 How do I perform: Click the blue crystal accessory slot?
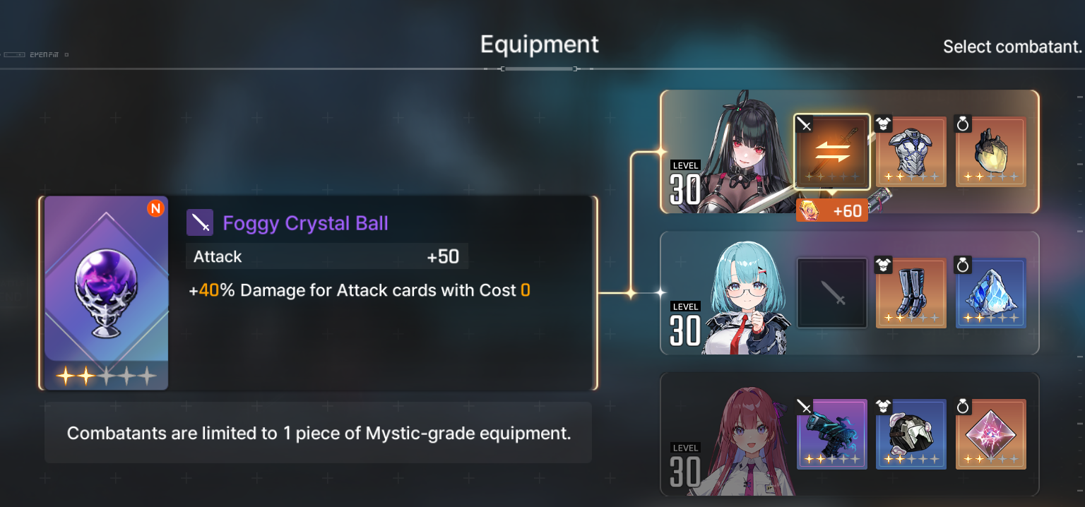(x=991, y=293)
